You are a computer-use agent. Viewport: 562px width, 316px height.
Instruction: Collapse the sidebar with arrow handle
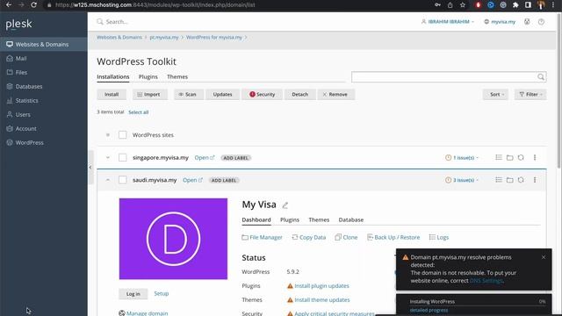90,167
